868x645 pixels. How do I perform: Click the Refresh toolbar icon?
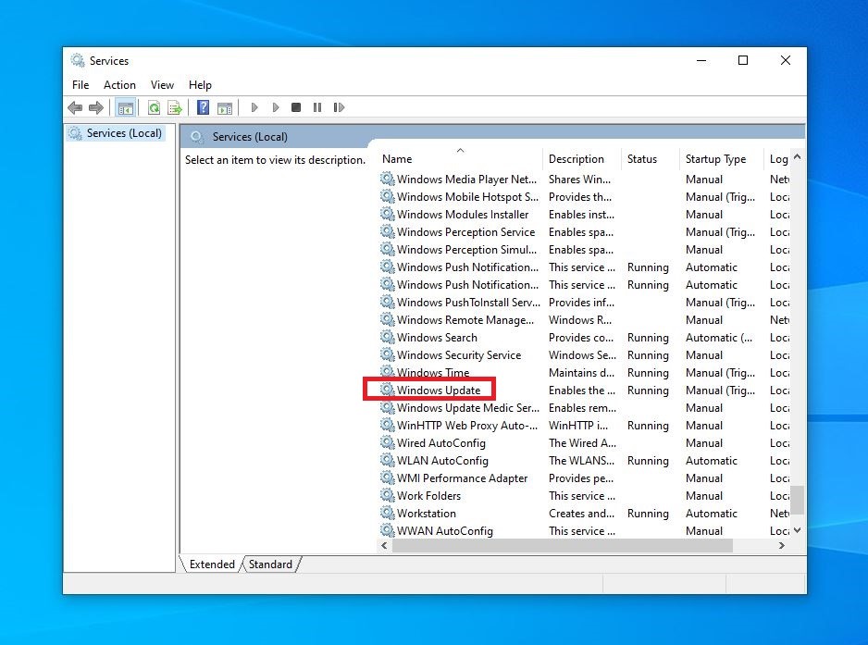pyautogui.click(x=154, y=108)
